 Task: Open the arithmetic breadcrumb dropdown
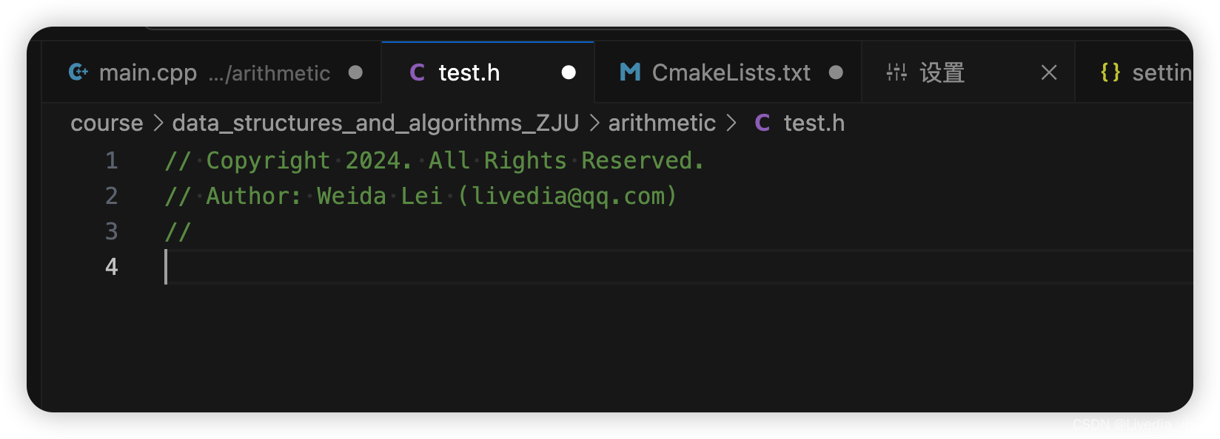click(x=662, y=123)
